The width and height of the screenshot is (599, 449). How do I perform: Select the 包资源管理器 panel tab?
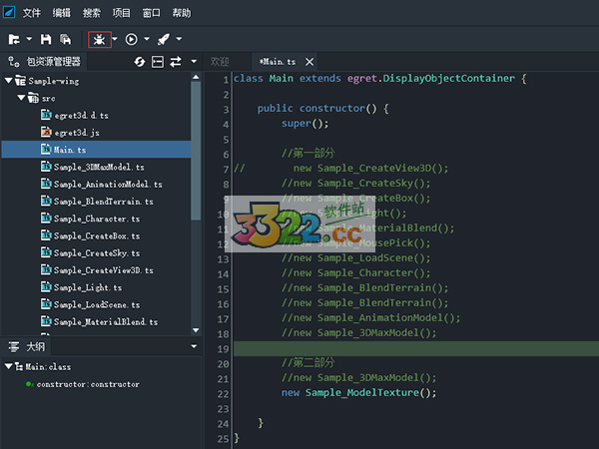[x=45, y=62]
